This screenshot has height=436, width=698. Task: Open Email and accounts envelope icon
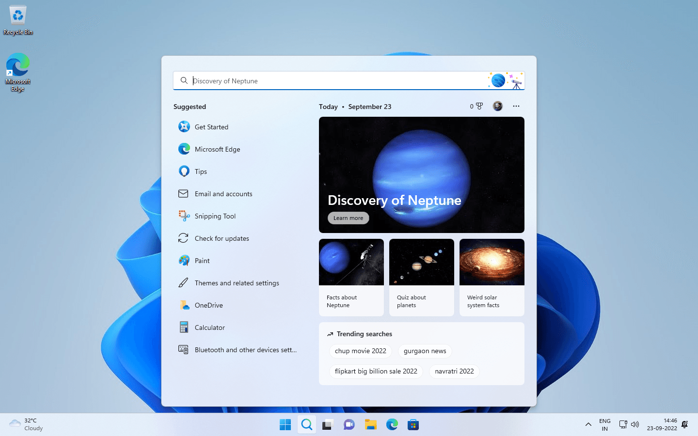click(183, 194)
